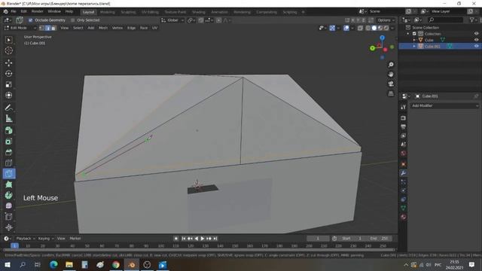Switch perspective/orthographic grid icon
482x271 pixels.
pyautogui.click(x=391, y=93)
